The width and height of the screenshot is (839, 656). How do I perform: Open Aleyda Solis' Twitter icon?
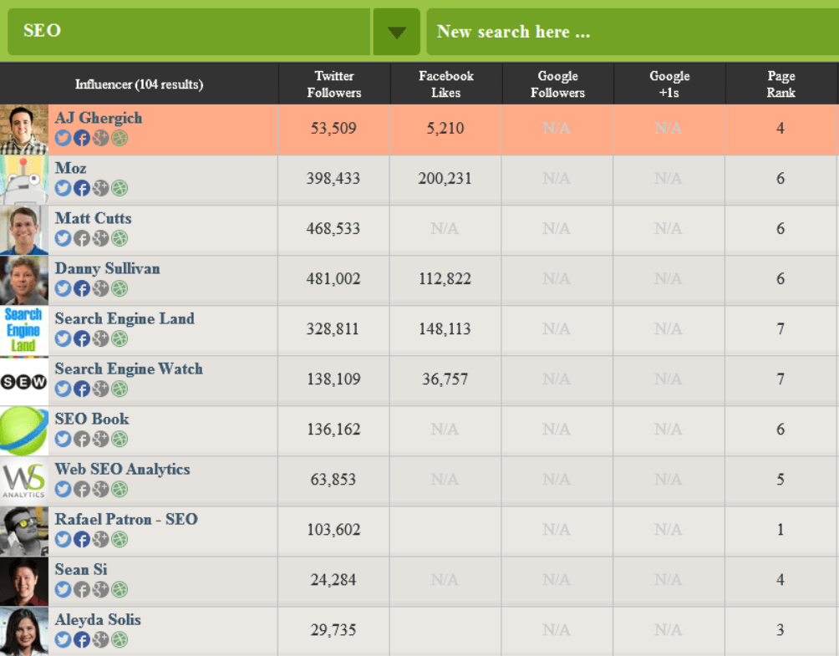[x=64, y=640]
